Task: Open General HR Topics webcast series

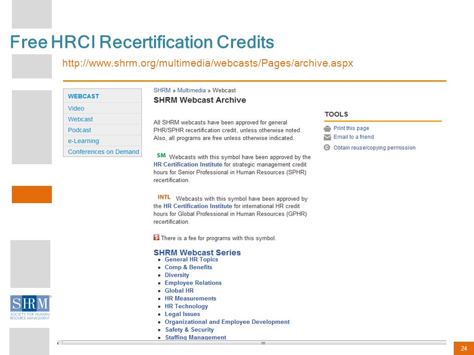Action: pos(191,260)
